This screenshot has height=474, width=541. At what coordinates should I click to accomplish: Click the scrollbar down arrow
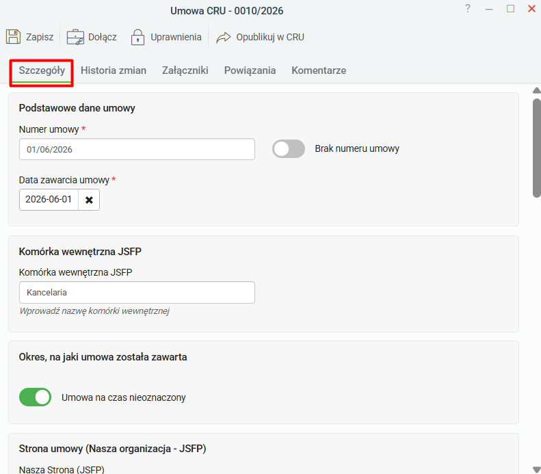coord(536,469)
